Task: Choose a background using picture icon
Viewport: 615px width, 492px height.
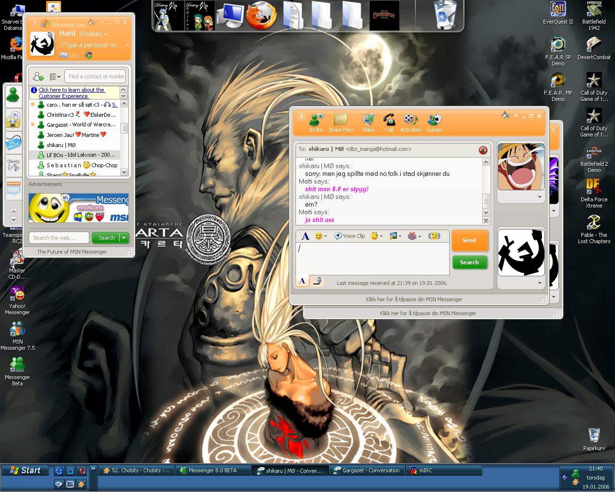Action: click(394, 236)
